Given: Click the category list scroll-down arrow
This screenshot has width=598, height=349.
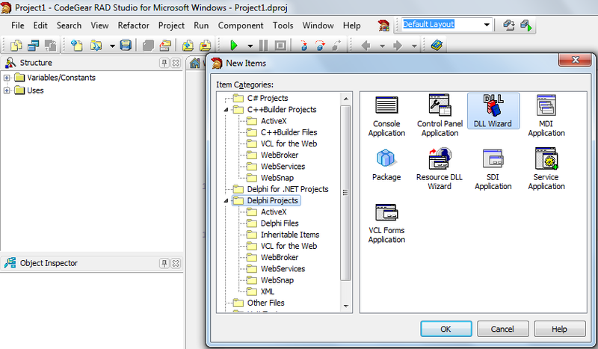Looking at the screenshot, I should [346, 306].
